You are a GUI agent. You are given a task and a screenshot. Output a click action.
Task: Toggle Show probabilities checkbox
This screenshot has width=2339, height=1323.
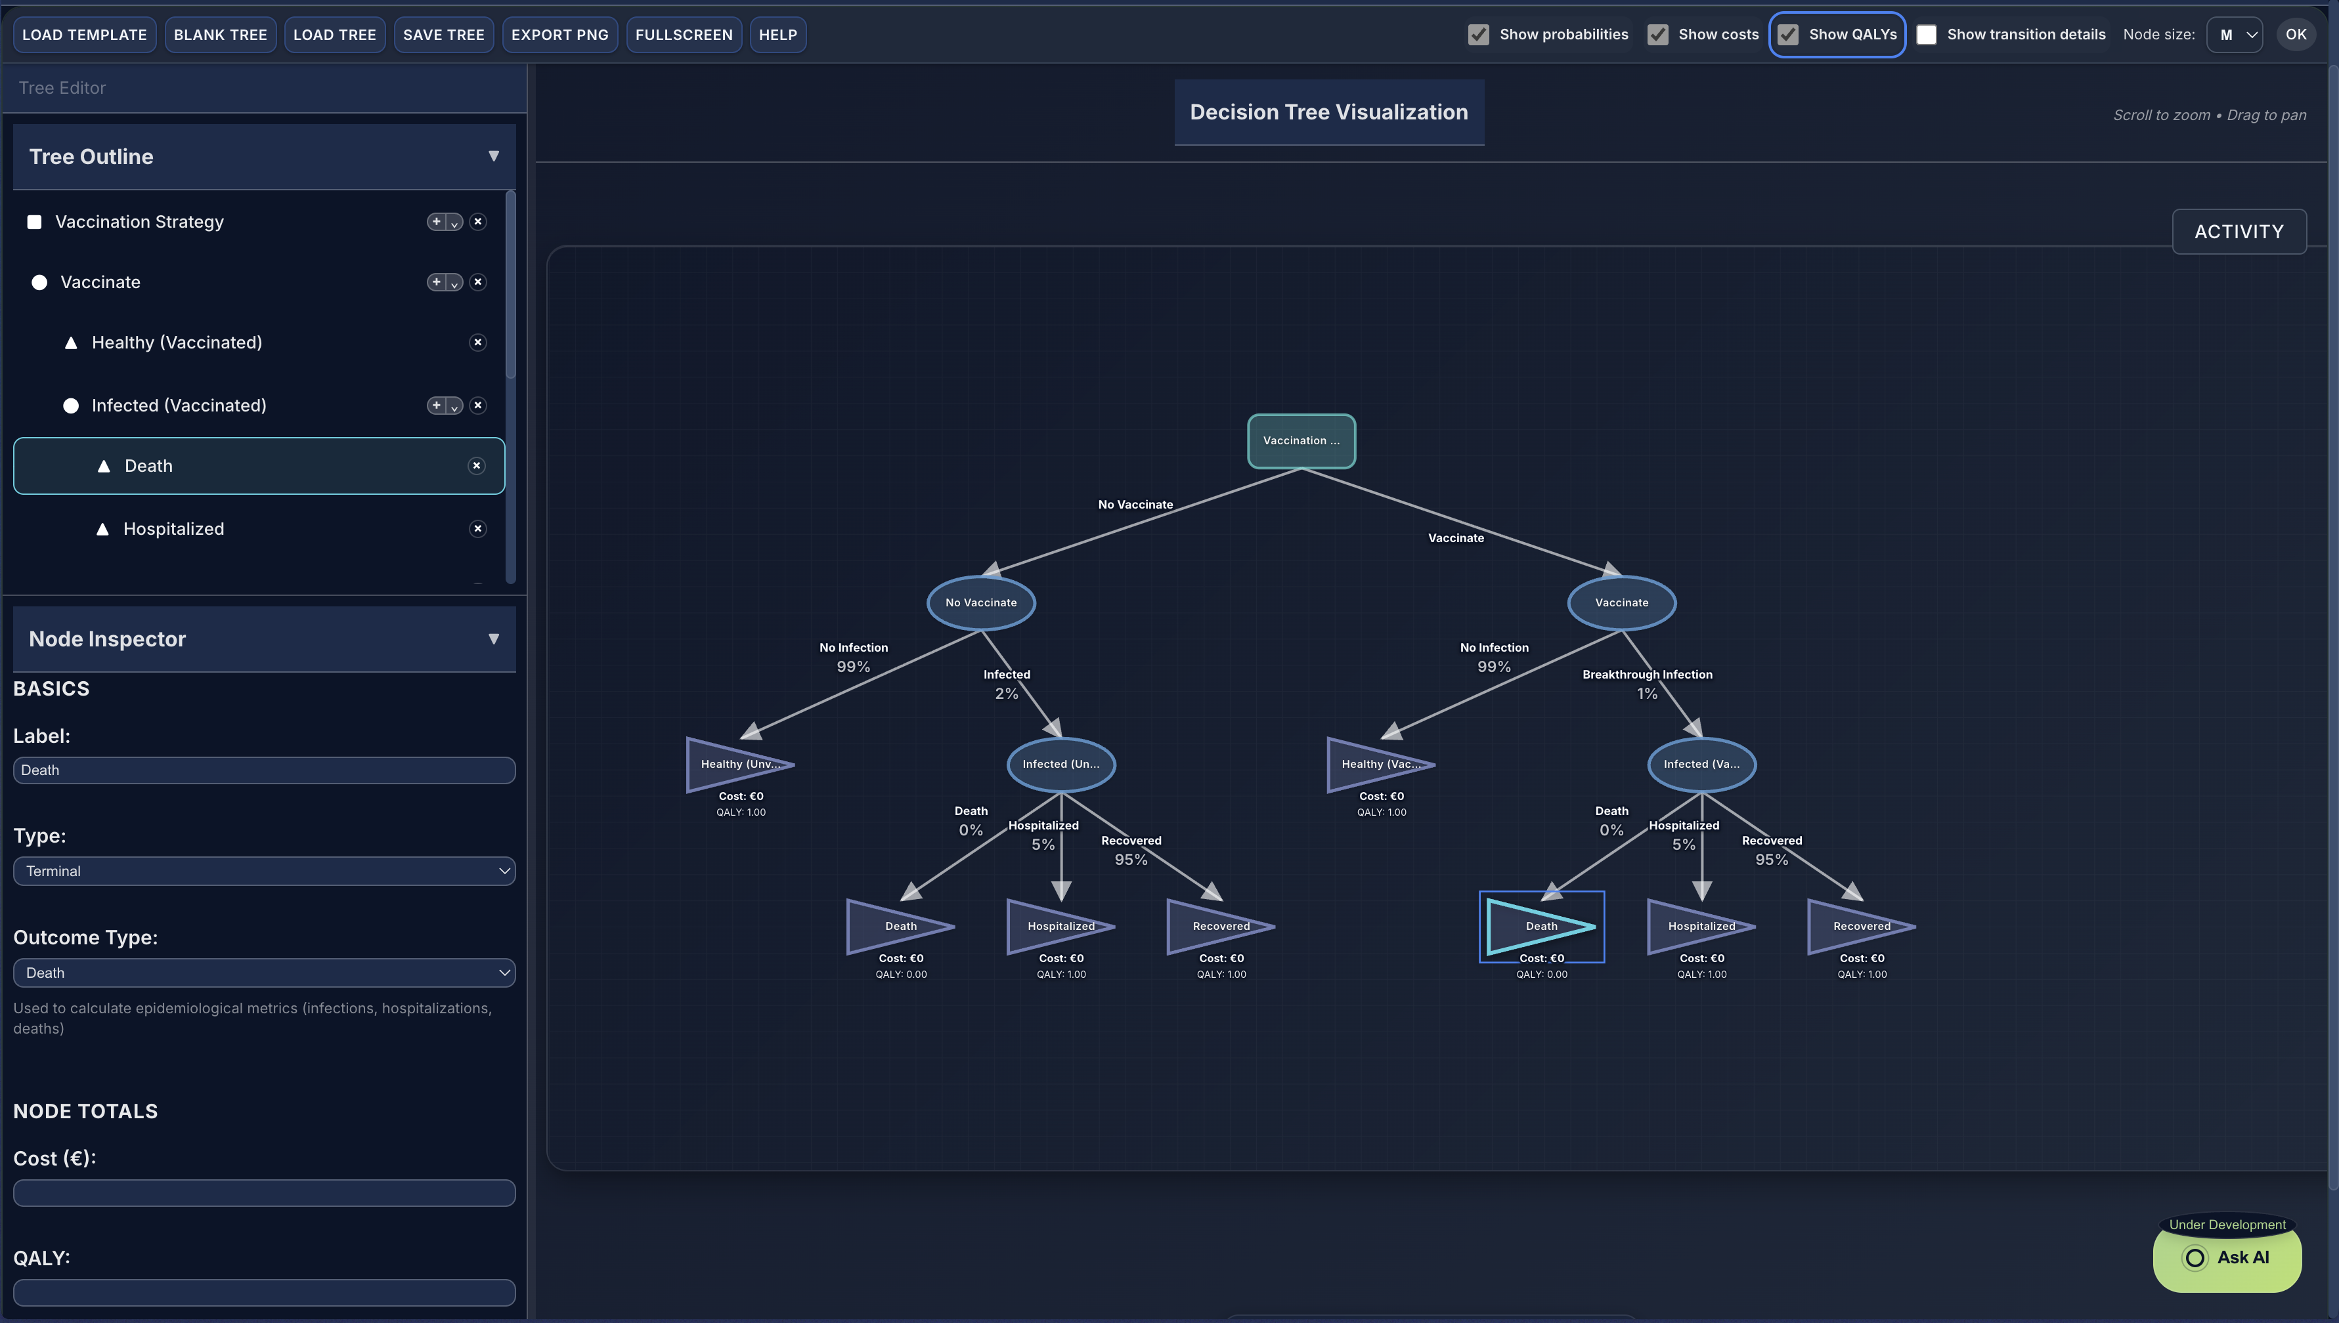(x=1478, y=35)
